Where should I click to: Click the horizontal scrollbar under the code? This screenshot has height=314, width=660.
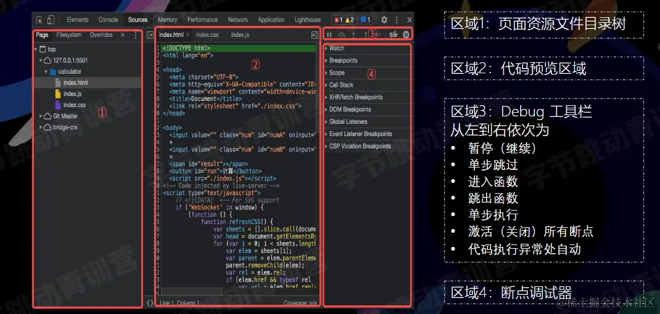tap(191, 291)
